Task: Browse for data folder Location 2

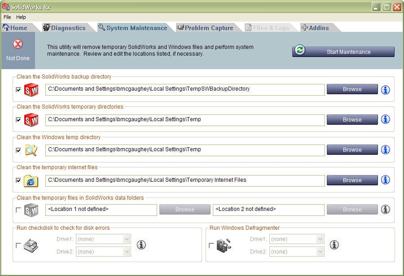Action: (x=352, y=209)
